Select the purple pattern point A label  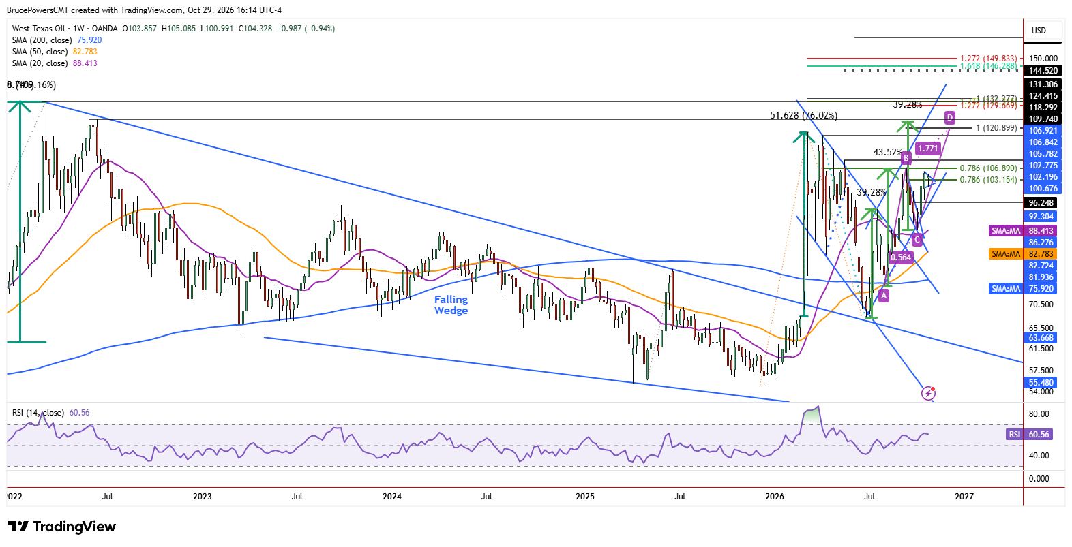pyautogui.click(x=884, y=295)
